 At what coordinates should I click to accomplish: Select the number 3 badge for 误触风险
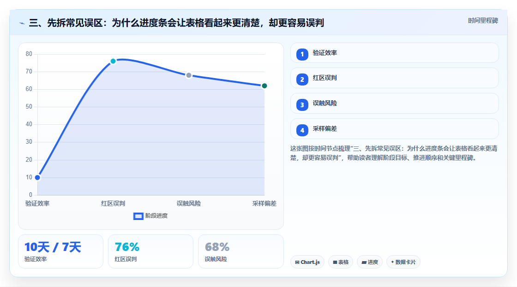[302, 105]
